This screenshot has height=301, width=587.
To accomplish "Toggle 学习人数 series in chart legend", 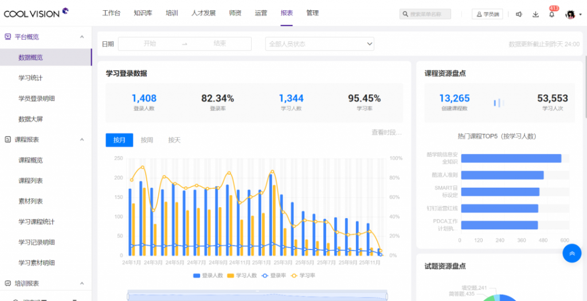I will point(243,275).
